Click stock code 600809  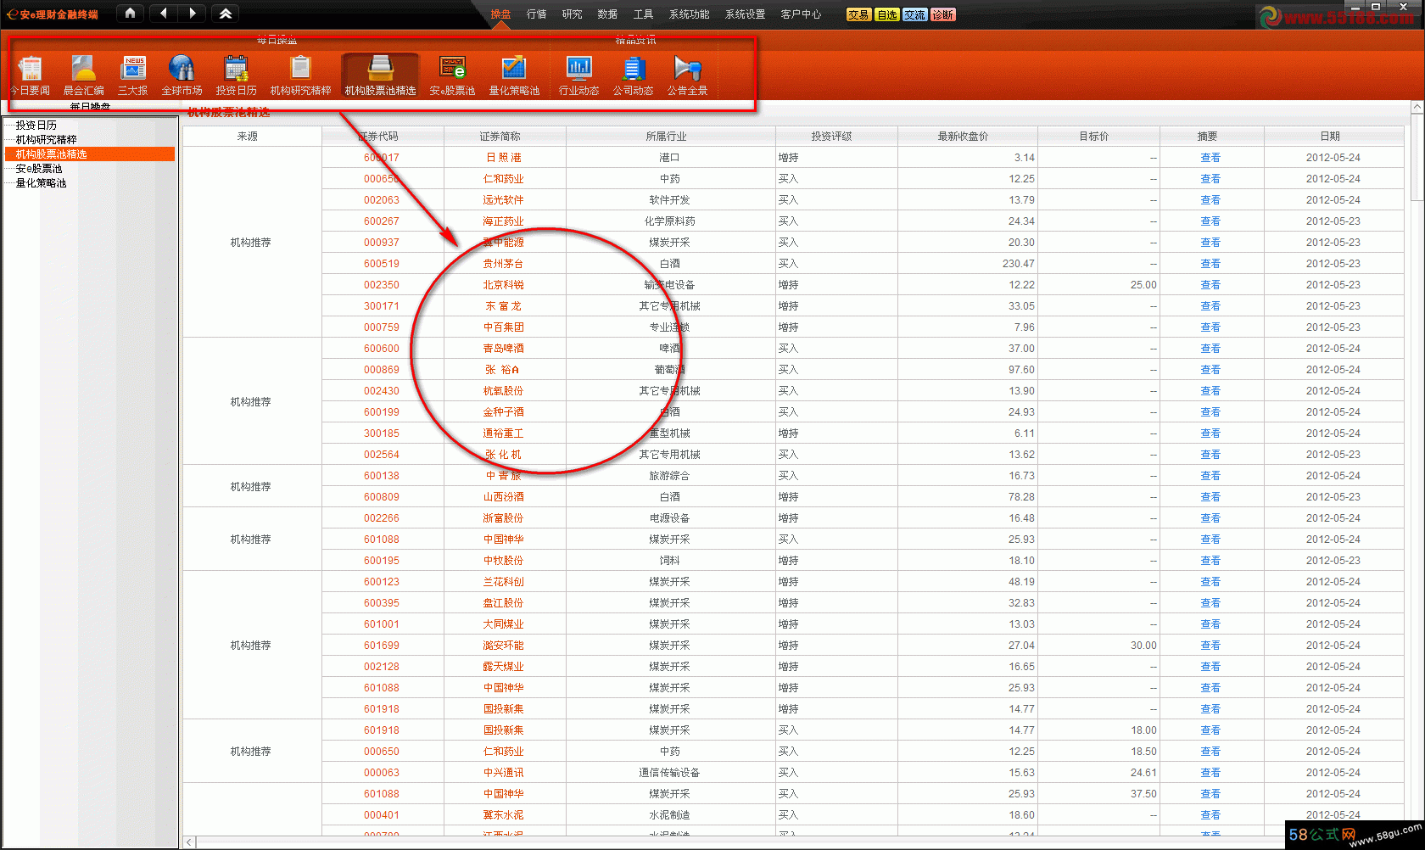click(382, 497)
